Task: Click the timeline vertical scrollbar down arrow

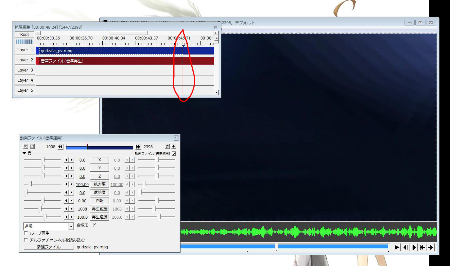Action: pyautogui.click(x=216, y=93)
